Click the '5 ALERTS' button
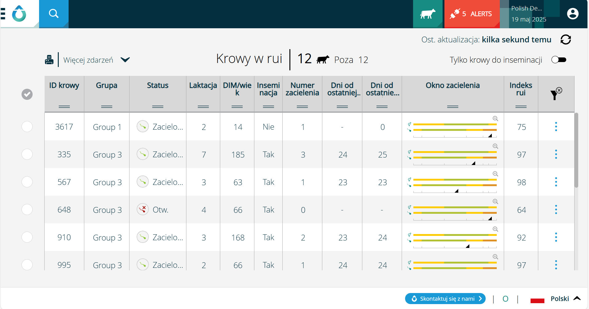This screenshot has height=309, width=589. click(x=472, y=14)
